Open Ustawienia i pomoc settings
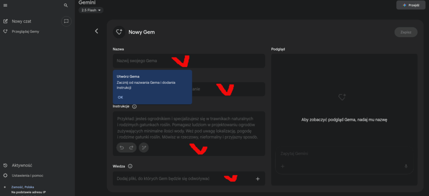This screenshot has width=429, height=196. [27, 176]
